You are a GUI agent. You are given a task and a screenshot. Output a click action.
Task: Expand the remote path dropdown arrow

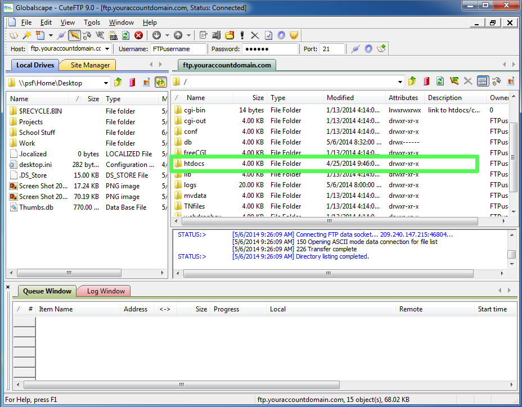tap(400, 82)
